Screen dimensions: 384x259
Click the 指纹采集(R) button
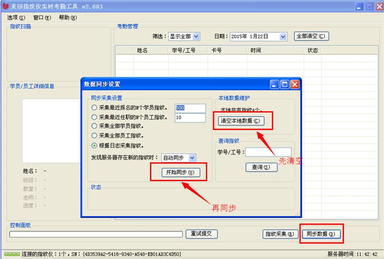(280, 234)
